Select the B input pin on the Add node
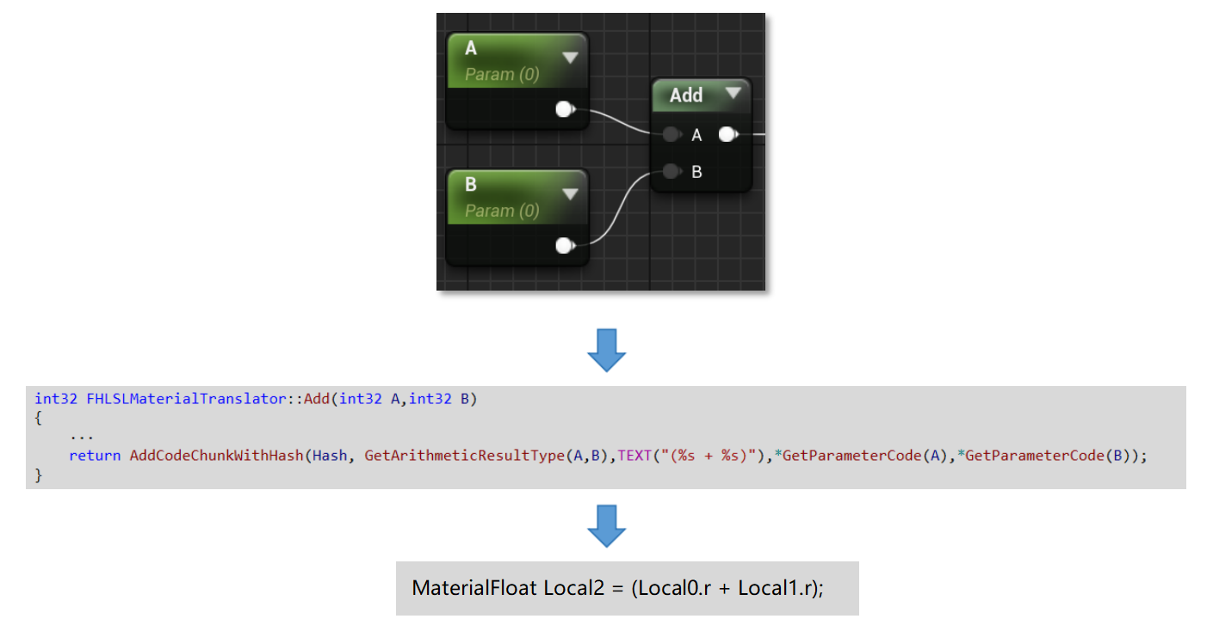Image resolution: width=1213 pixels, height=625 pixels. click(671, 171)
